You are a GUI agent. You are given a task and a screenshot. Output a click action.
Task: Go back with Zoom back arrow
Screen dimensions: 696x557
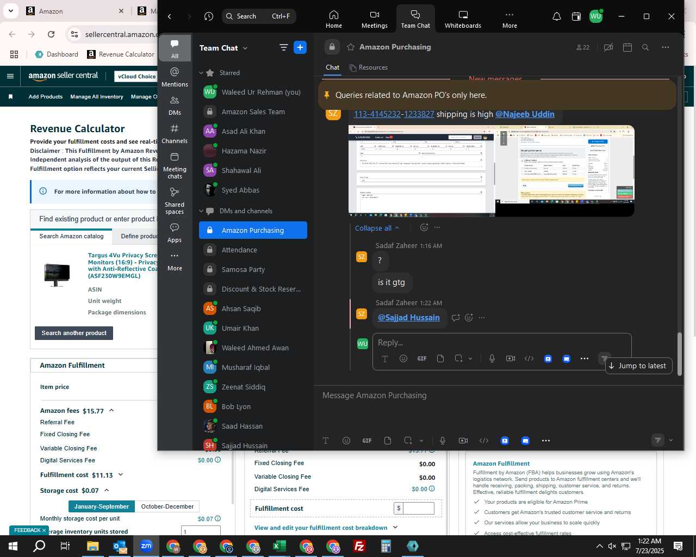tap(170, 16)
